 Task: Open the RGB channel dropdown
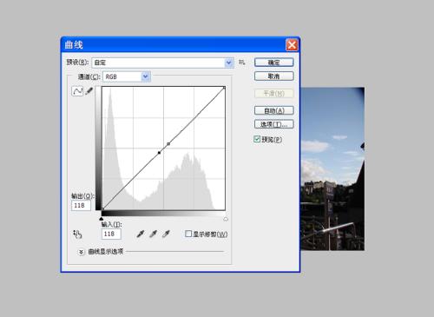coord(127,76)
